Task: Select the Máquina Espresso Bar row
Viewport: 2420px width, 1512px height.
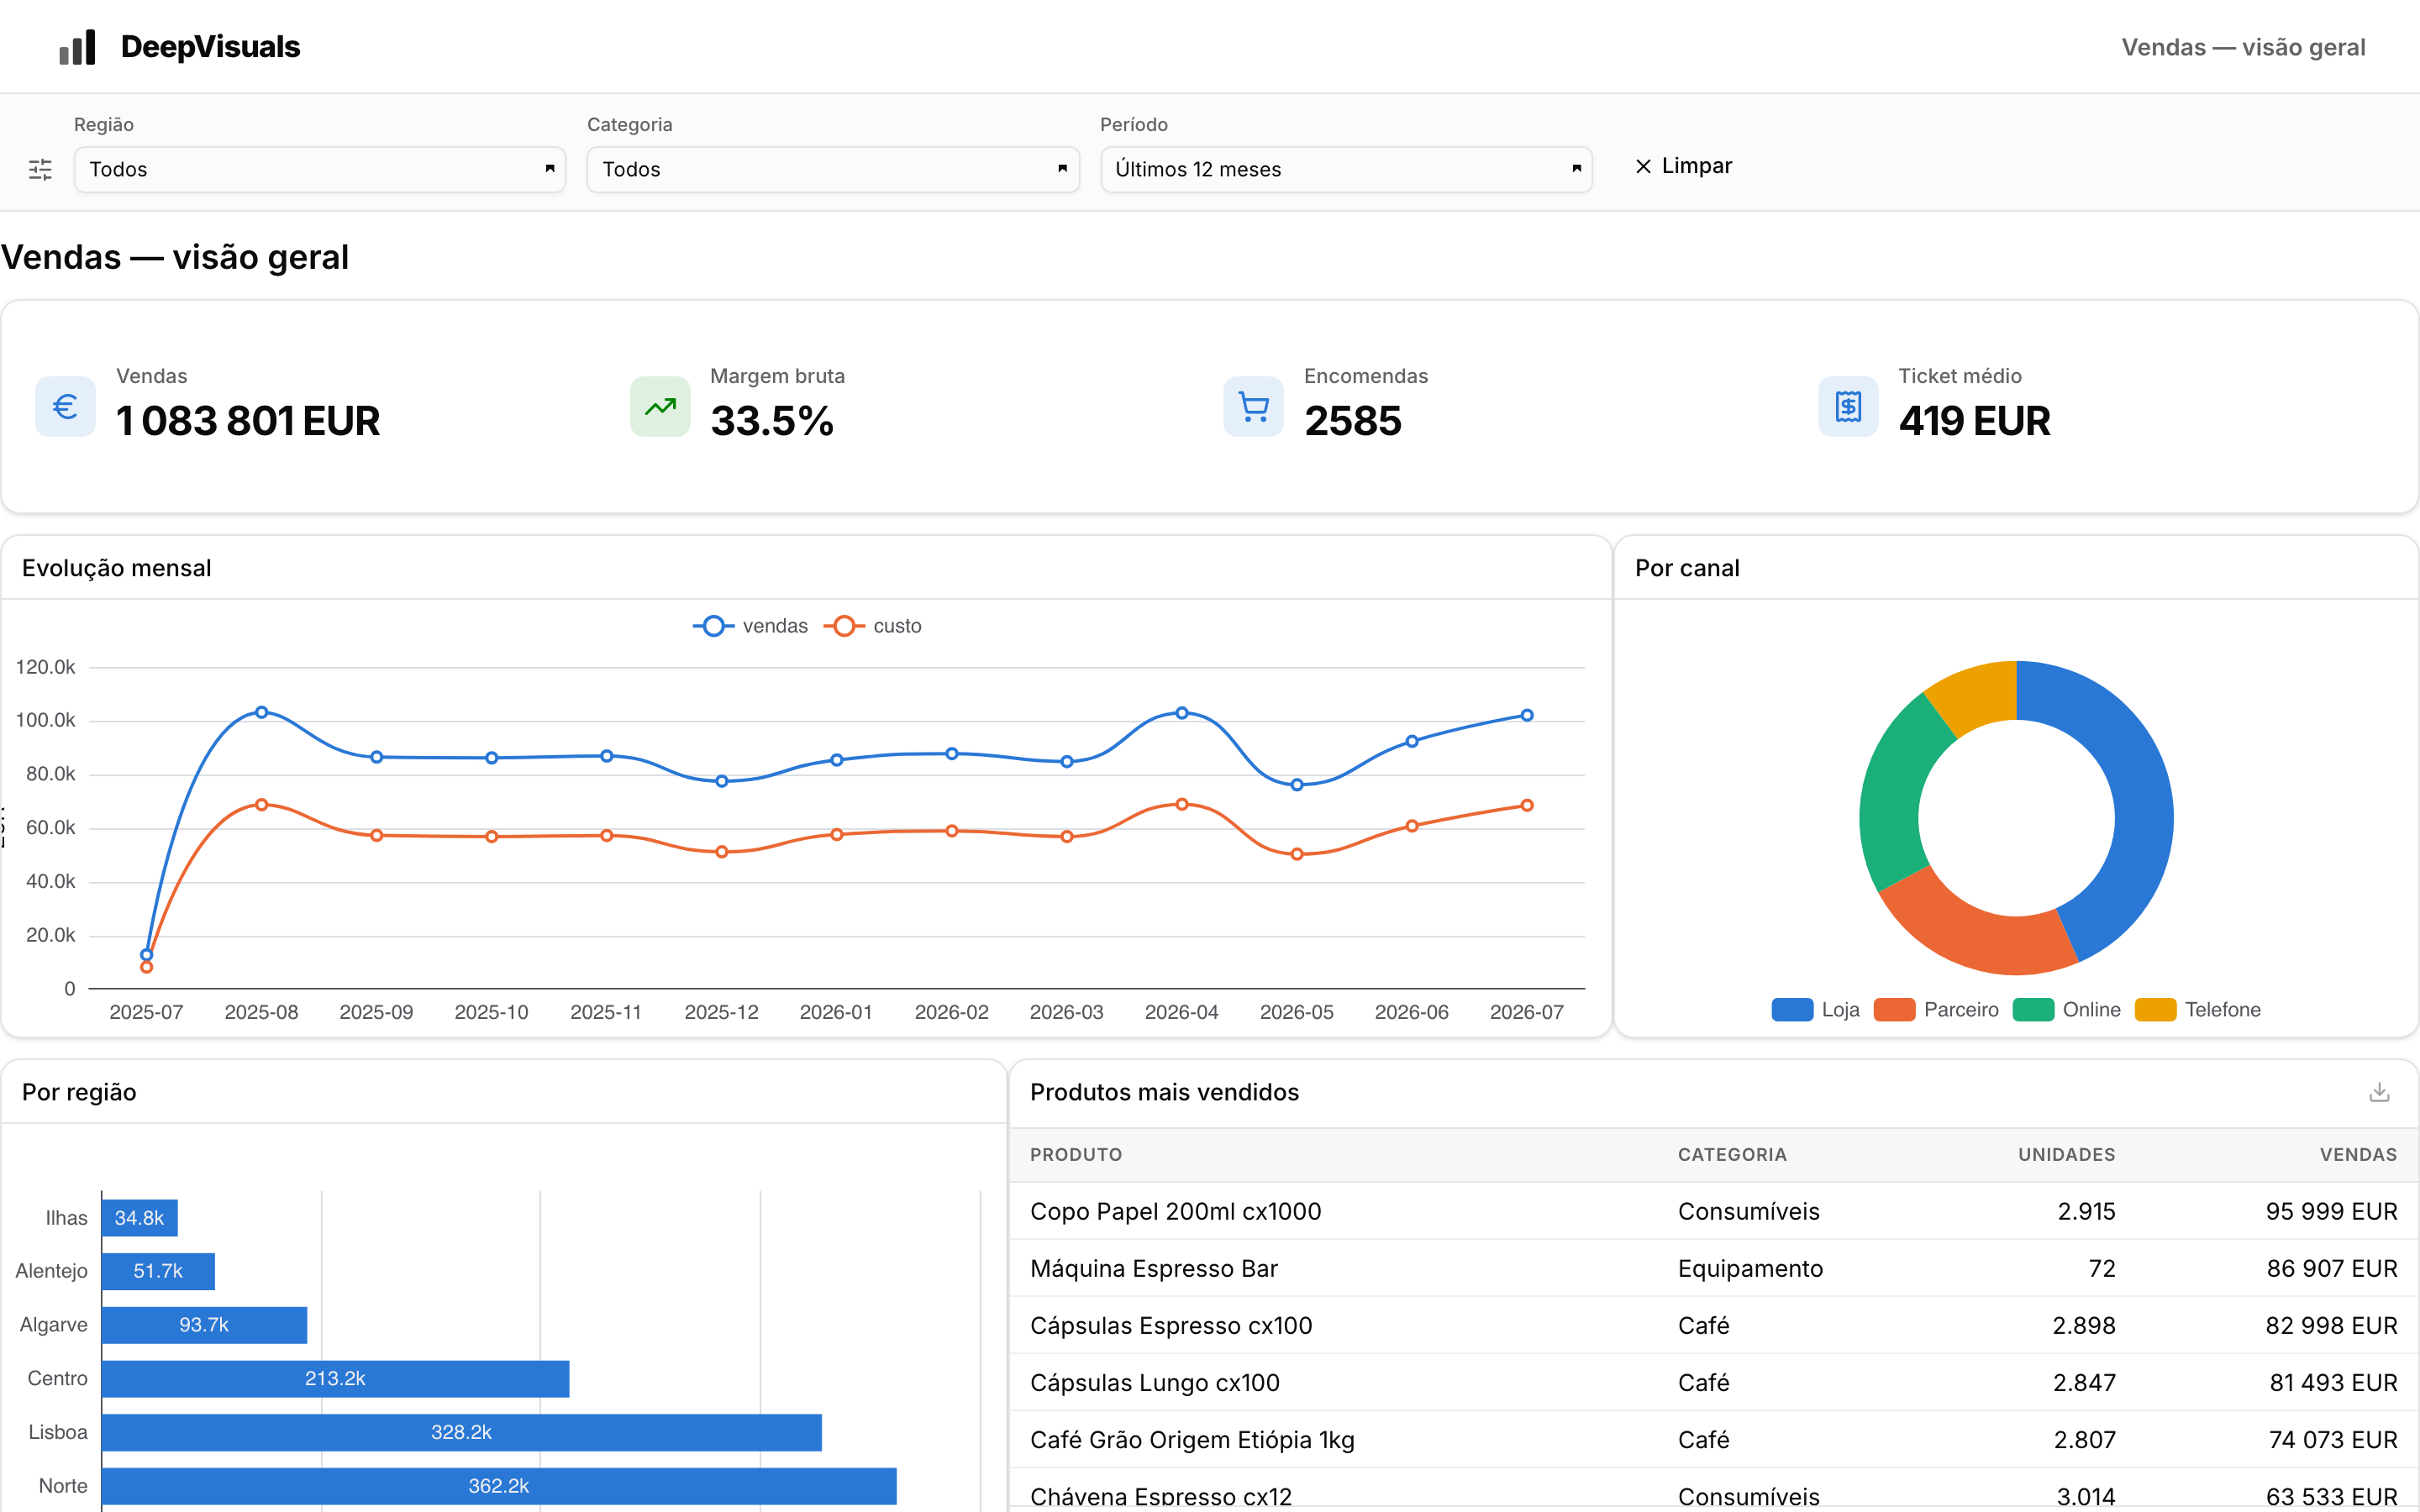Action: tap(1714, 1268)
